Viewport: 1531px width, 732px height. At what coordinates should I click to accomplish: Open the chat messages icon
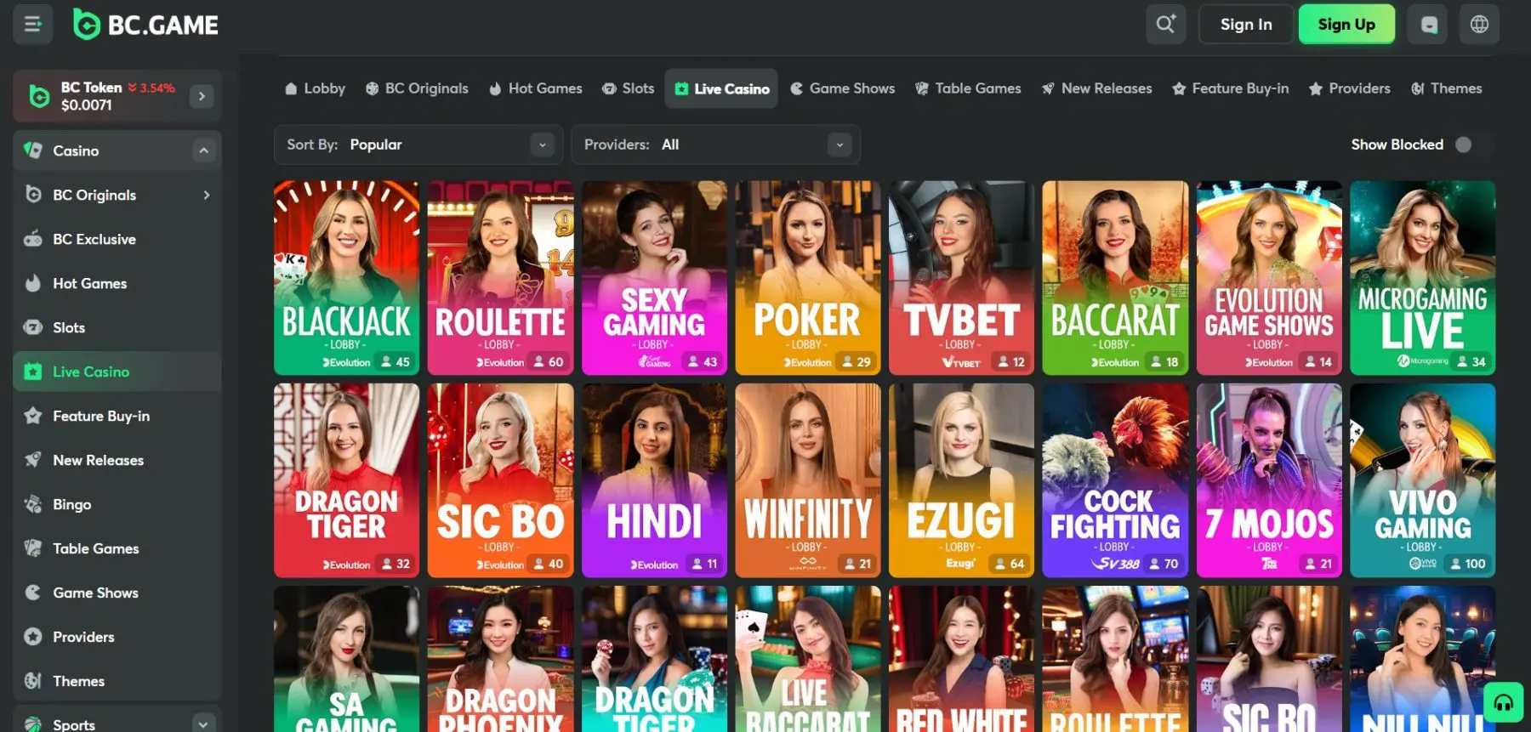click(x=1429, y=25)
